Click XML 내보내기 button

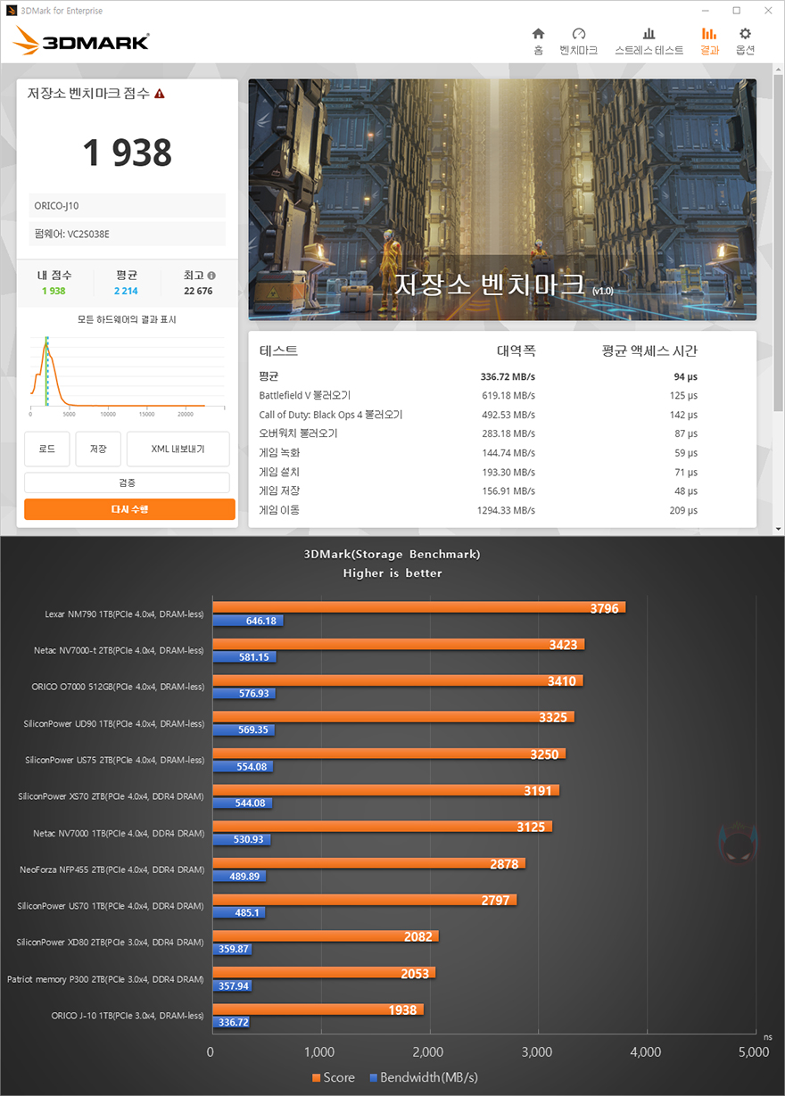click(x=178, y=449)
